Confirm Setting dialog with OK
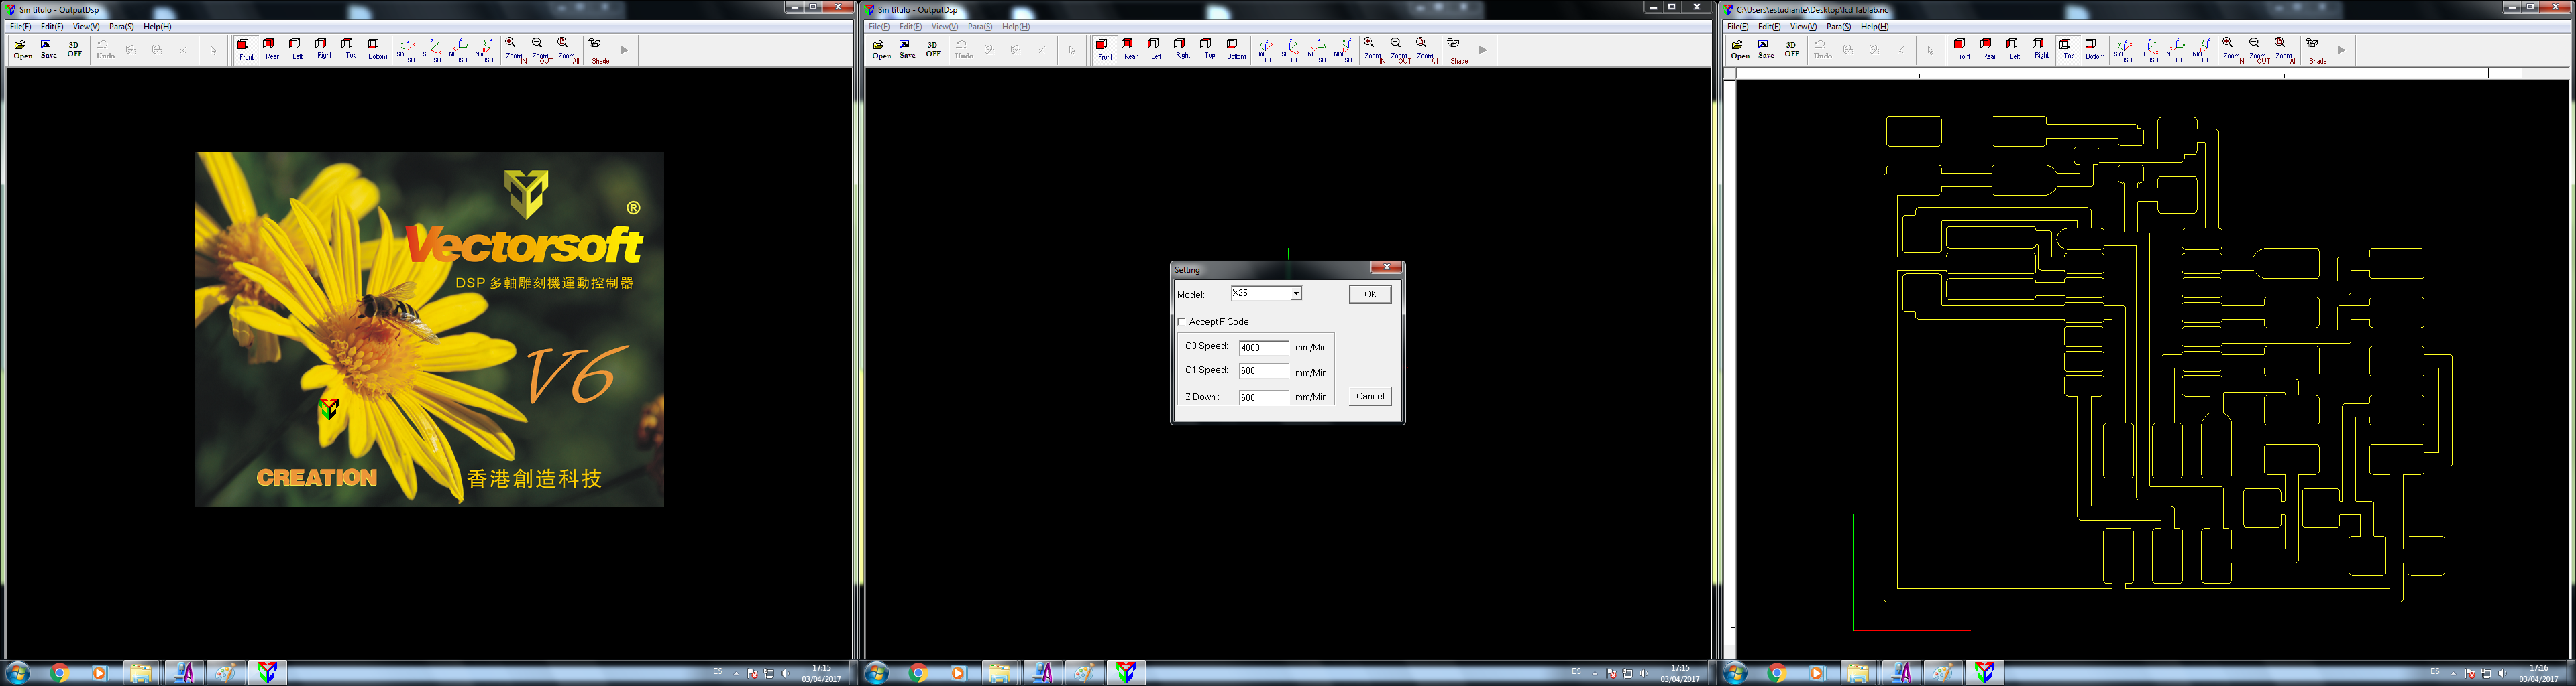This screenshot has width=2576, height=686. pos(1369,293)
